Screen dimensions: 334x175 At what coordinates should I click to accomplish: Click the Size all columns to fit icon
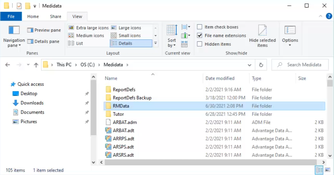[x=184, y=44]
